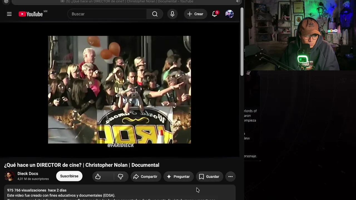This screenshot has height=200, width=356.
Task: Start voice search with the microphone
Action: [x=172, y=14]
